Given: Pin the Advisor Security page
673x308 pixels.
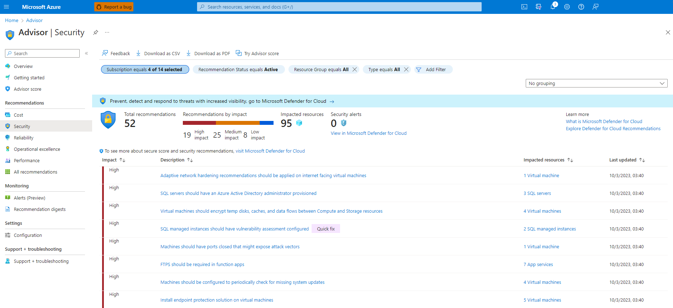Looking at the screenshot, I should (x=96, y=32).
